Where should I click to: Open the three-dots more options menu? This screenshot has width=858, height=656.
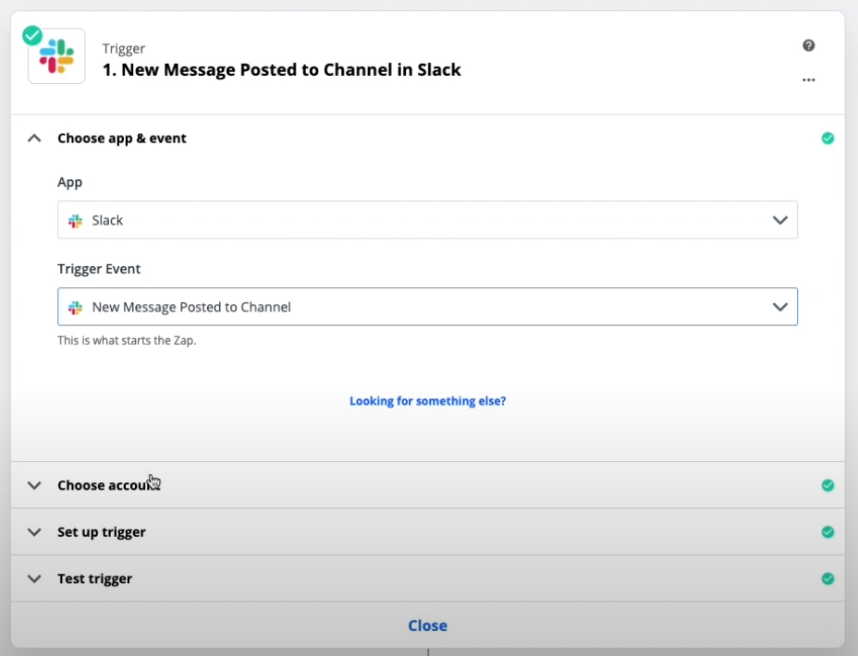pyautogui.click(x=809, y=79)
